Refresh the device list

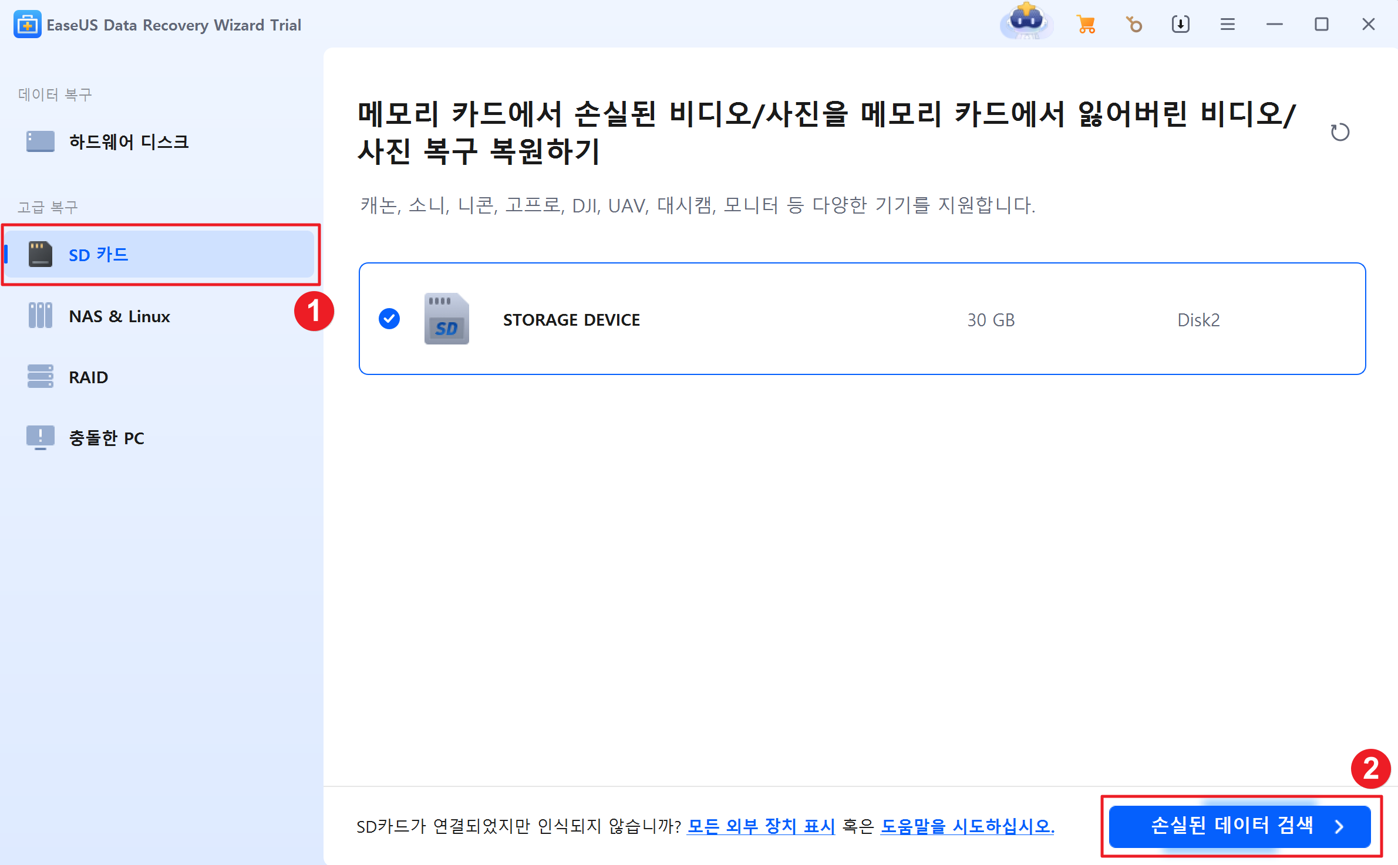[x=1340, y=132]
